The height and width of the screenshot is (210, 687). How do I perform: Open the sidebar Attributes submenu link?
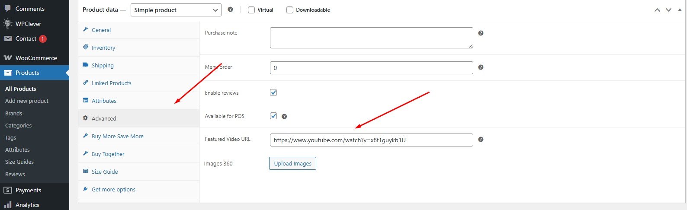pos(17,150)
